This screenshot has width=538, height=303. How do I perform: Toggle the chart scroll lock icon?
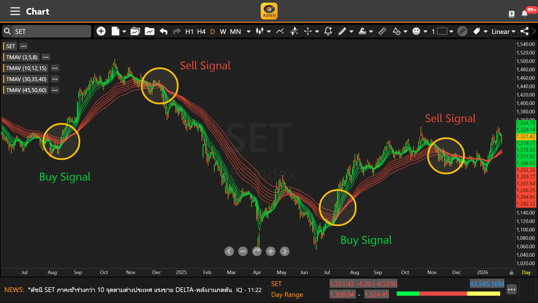click(x=511, y=272)
